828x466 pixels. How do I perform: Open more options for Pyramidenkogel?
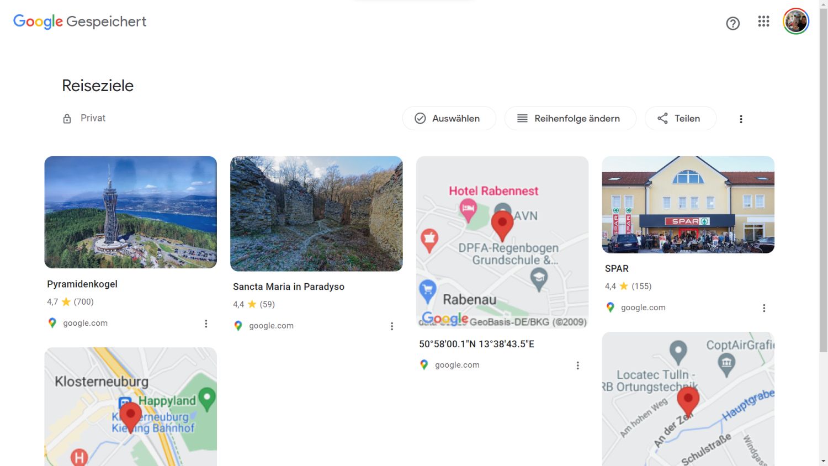[x=206, y=324]
